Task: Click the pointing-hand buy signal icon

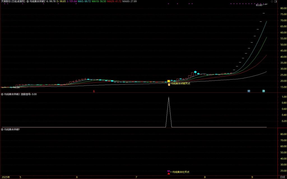Action: tap(169, 84)
